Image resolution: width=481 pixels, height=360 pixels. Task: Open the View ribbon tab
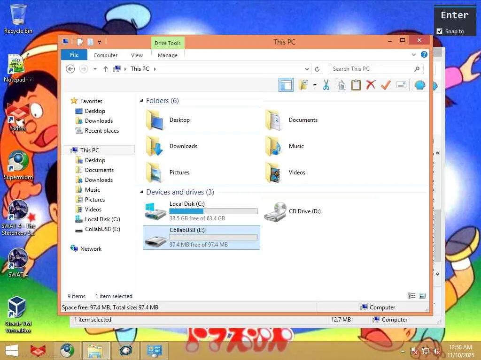[x=137, y=55]
